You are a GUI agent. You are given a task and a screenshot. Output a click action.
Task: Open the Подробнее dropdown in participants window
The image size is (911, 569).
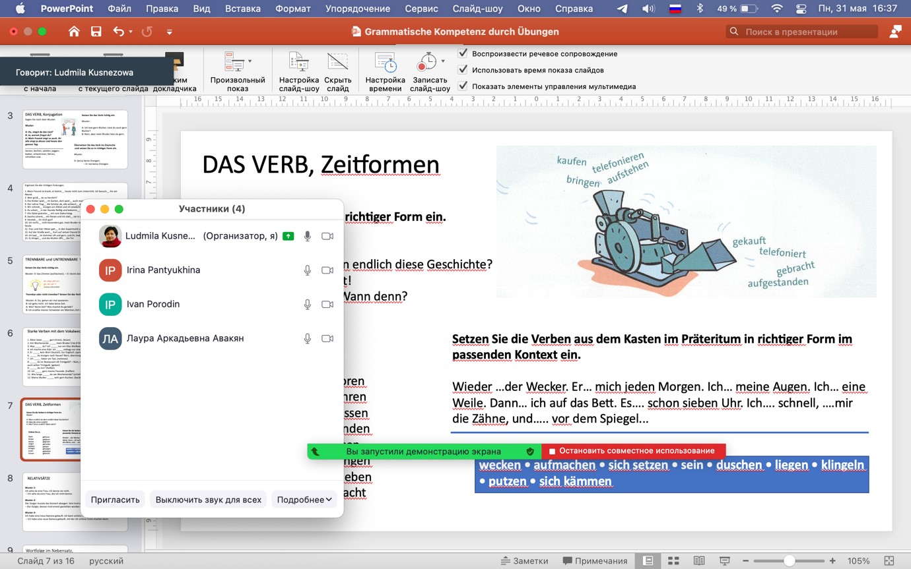pos(304,500)
